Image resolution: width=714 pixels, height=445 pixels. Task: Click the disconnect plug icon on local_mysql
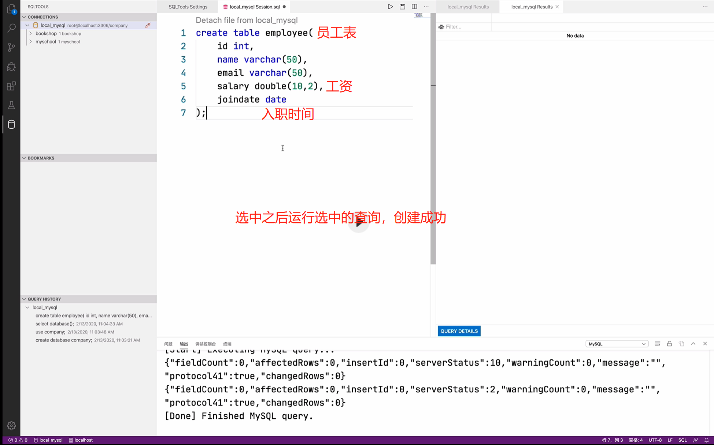tap(148, 25)
